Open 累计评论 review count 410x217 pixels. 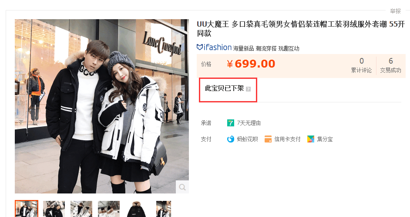(x=361, y=65)
